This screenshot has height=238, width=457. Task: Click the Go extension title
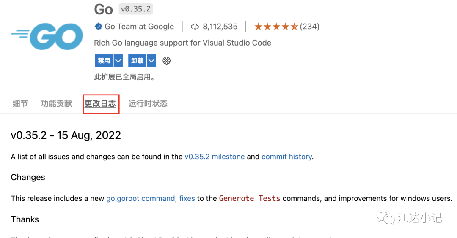[x=104, y=9]
